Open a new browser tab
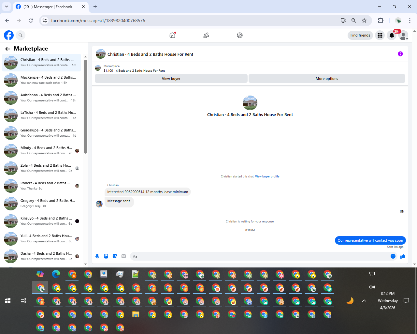 click(x=95, y=7)
